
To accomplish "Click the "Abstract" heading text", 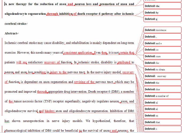I will point(10,33).
